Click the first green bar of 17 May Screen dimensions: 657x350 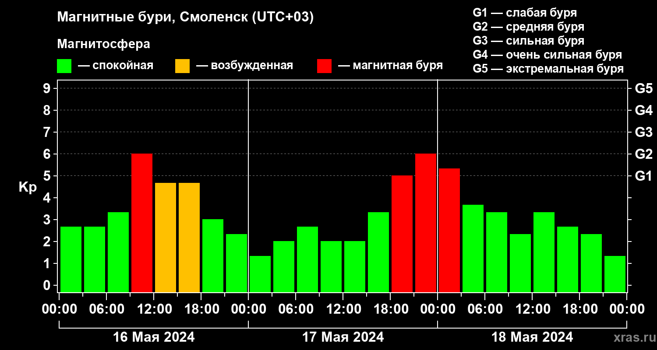tap(260, 274)
